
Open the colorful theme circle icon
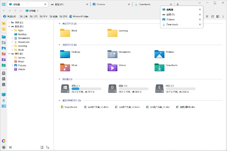[x=4, y=141]
